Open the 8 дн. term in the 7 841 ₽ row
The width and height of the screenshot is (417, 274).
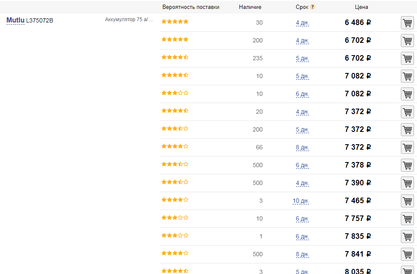[302, 254]
